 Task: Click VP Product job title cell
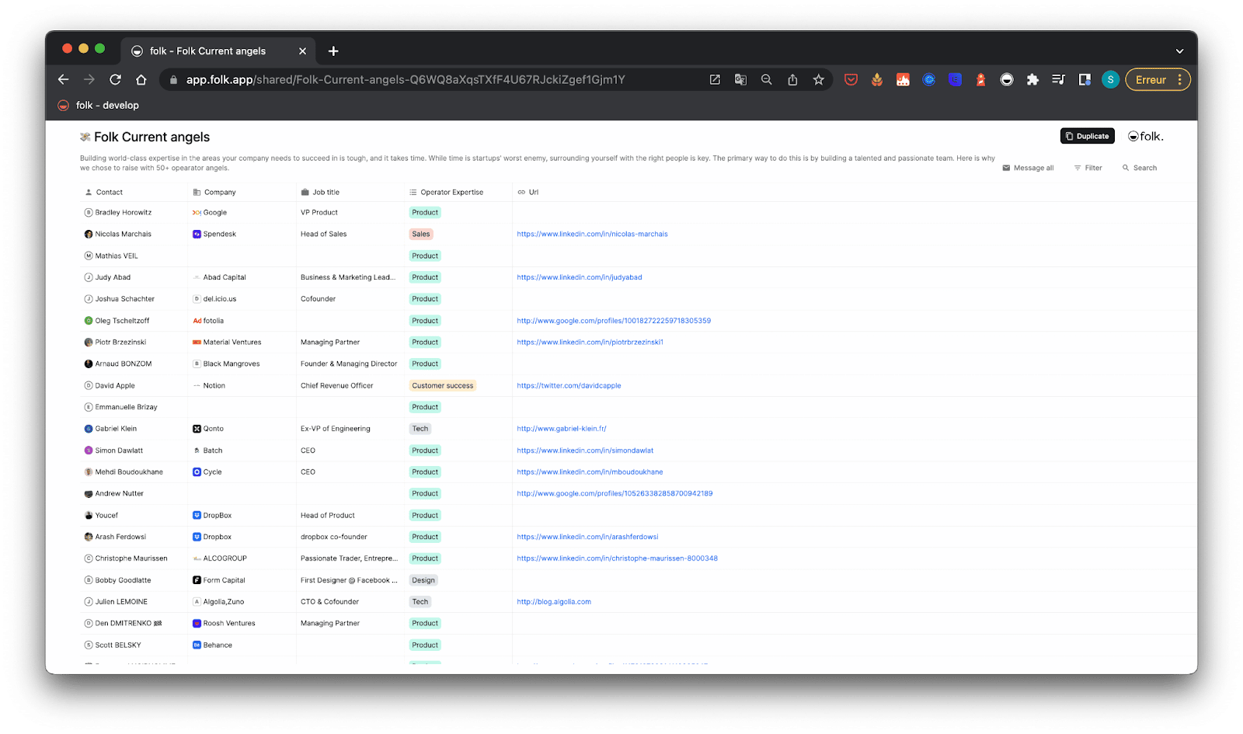(350, 213)
